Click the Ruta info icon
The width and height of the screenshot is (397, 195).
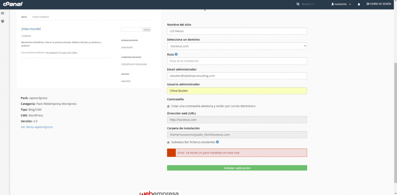point(176,54)
